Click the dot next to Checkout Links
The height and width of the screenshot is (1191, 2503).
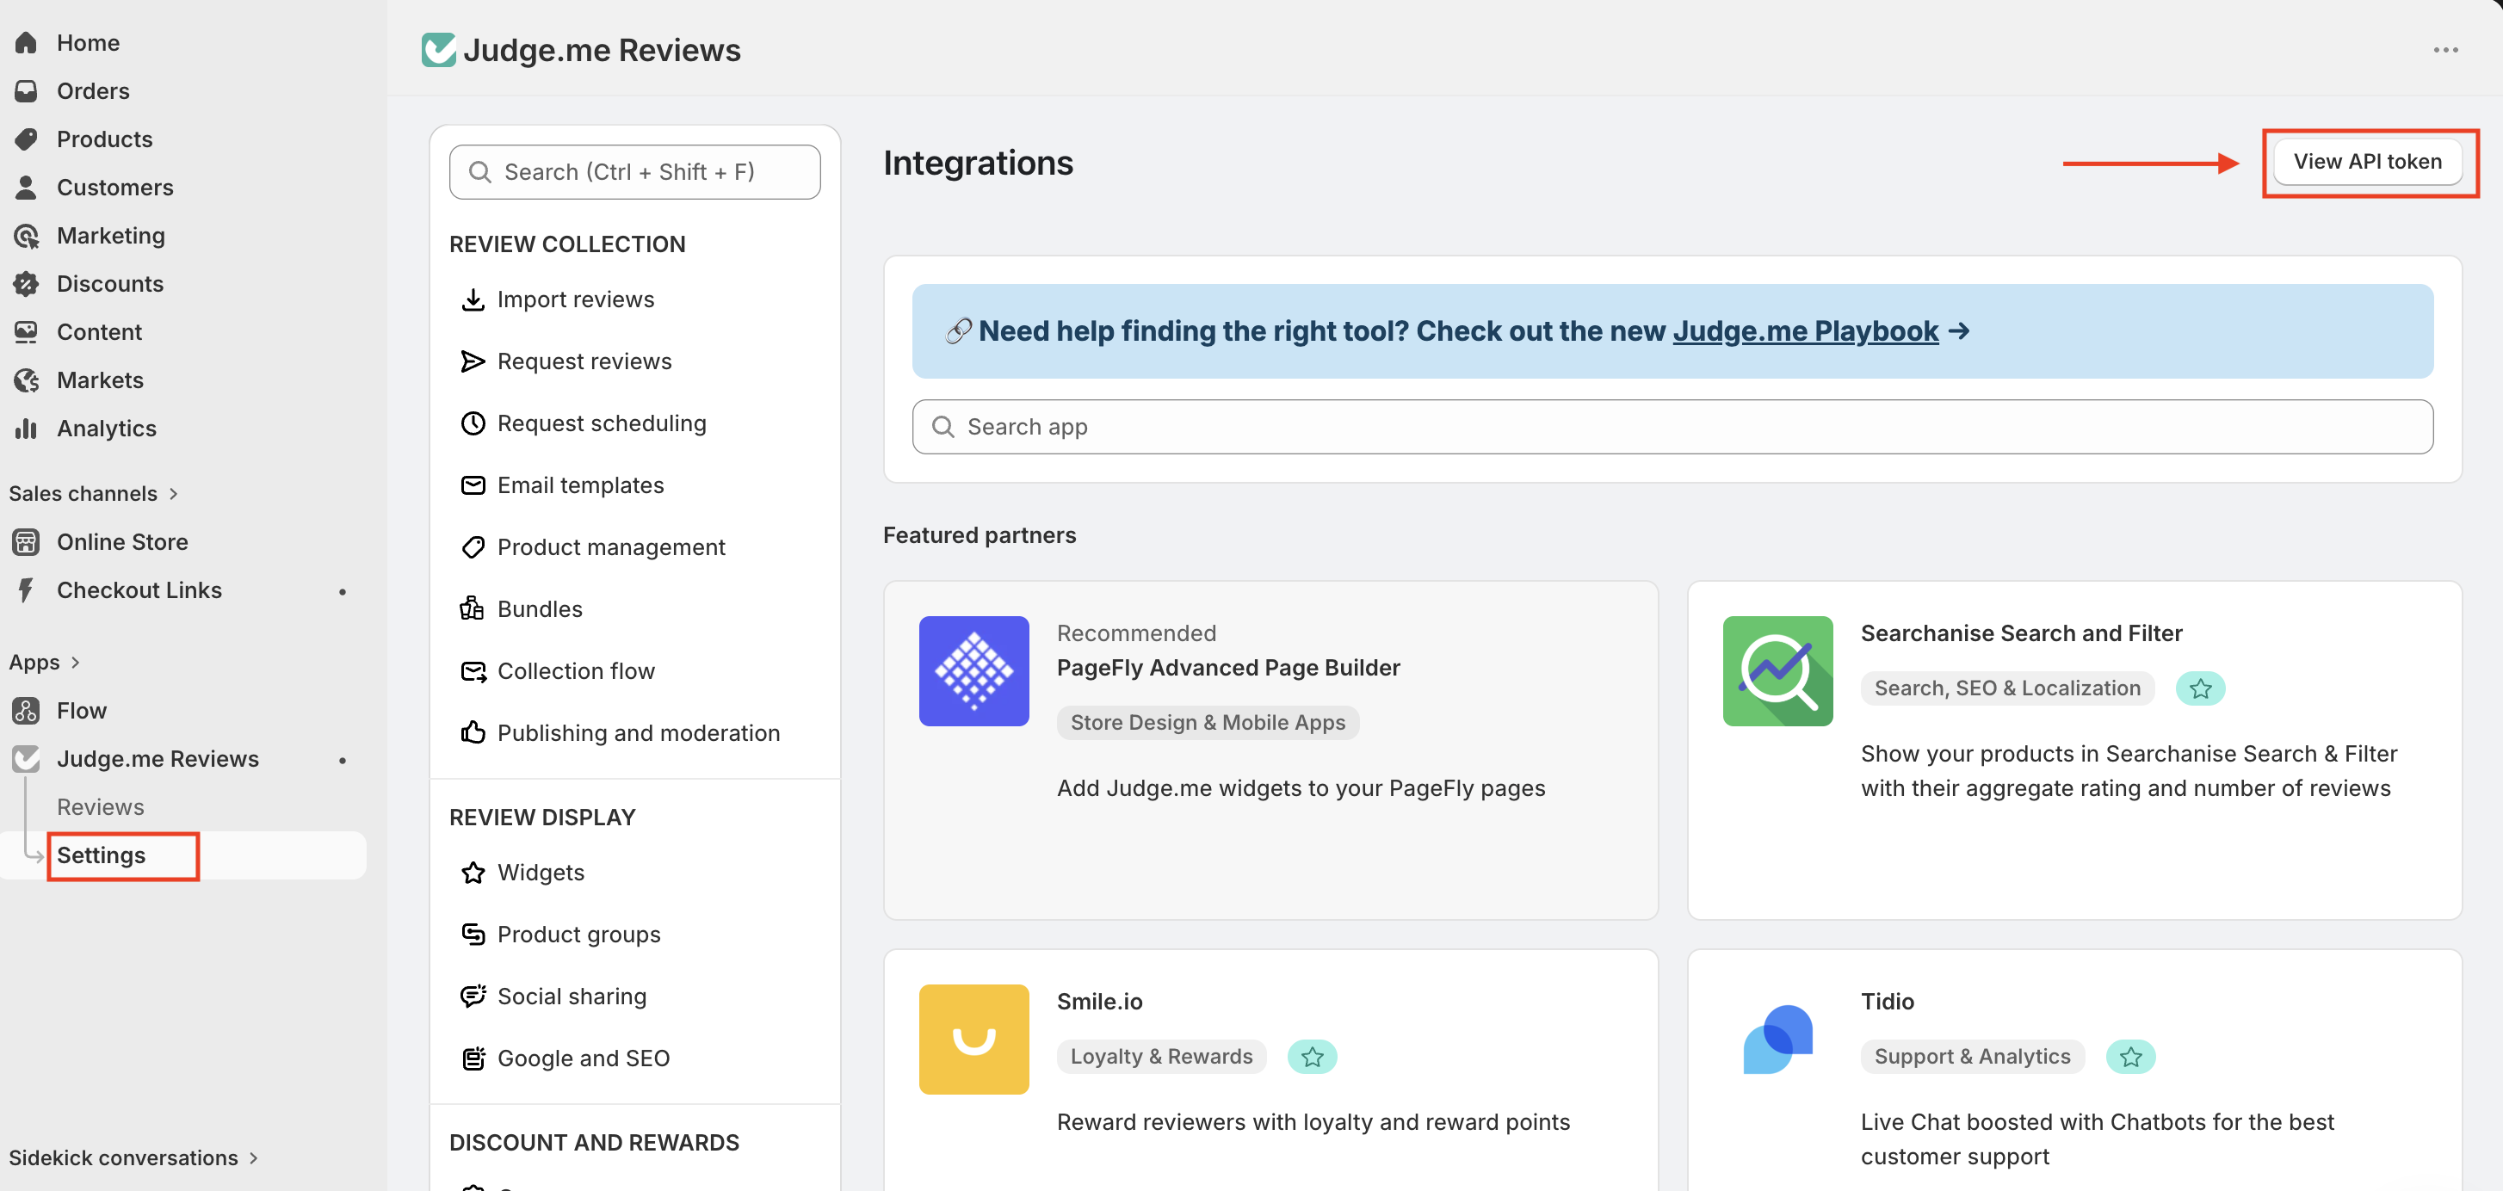[342, 590]
